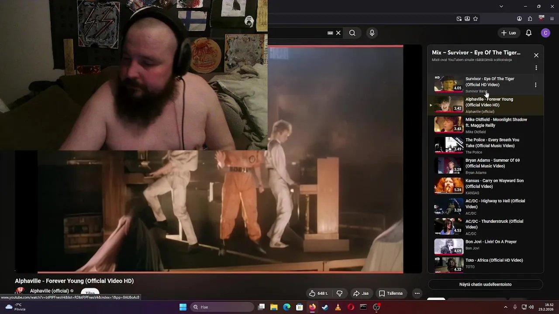
Task: Dislike the video with thumbs-down
Action: 339,294
